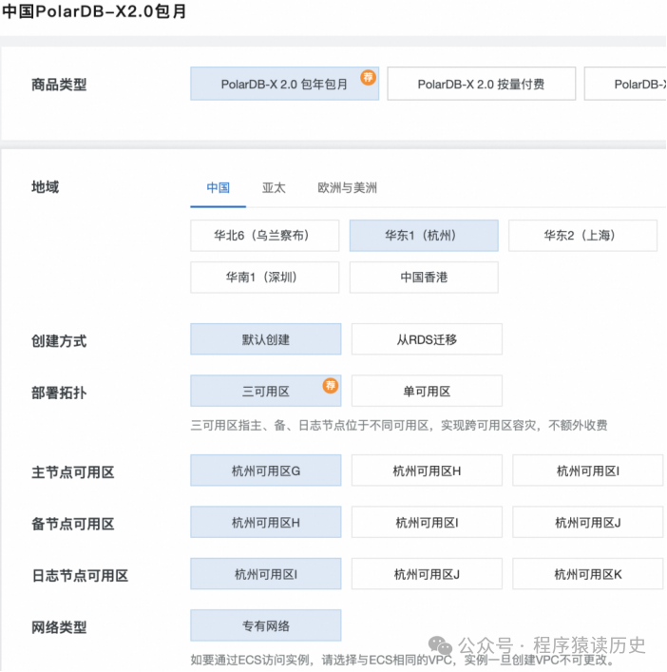The image size is (667, 672).
Task: Choose region 华东1（杭州）
Action: point(424,236)
